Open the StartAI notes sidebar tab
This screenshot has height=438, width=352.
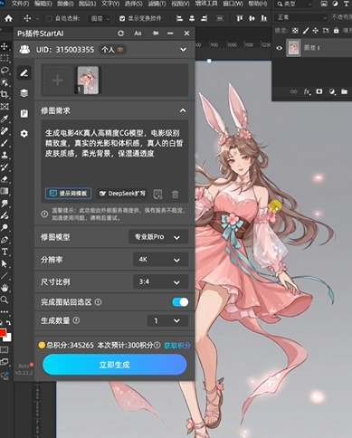[24, 113]
